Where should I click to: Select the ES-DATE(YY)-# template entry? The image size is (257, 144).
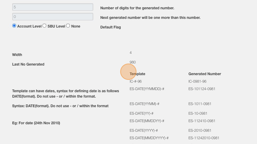point(142,113)
